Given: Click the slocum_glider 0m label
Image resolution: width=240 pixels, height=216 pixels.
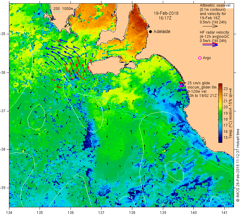Looking at the screenshot, I should 202,87.
